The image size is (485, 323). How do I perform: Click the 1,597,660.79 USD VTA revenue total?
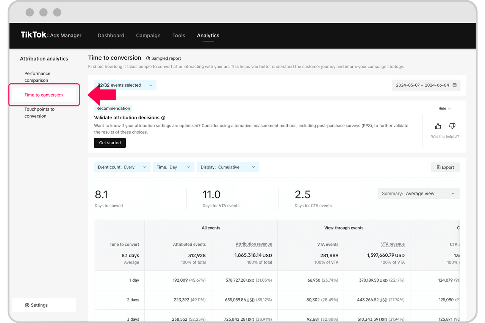(386, 256)
